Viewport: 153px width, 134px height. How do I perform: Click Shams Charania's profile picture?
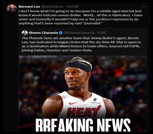pos(25,33)
